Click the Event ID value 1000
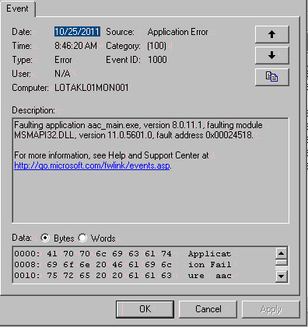 157,60
